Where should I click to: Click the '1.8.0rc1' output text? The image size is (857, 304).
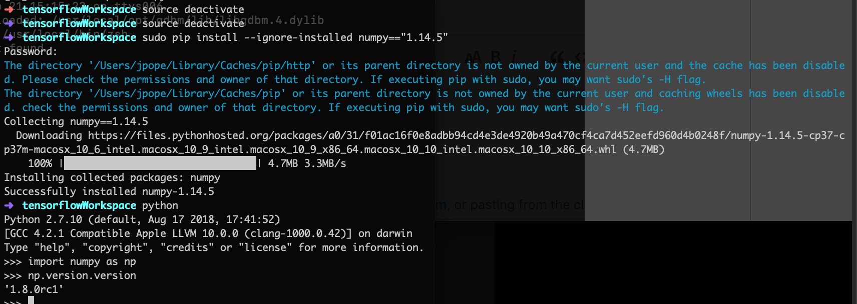(34, 289)
